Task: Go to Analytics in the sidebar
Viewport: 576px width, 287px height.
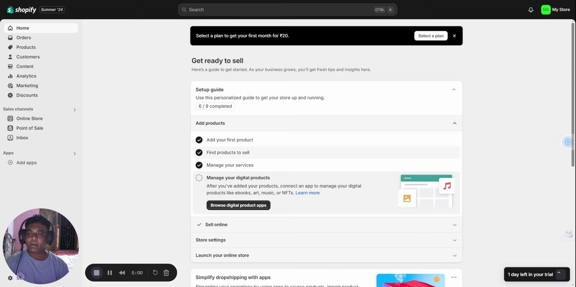Action: click(x=26, y=76)
